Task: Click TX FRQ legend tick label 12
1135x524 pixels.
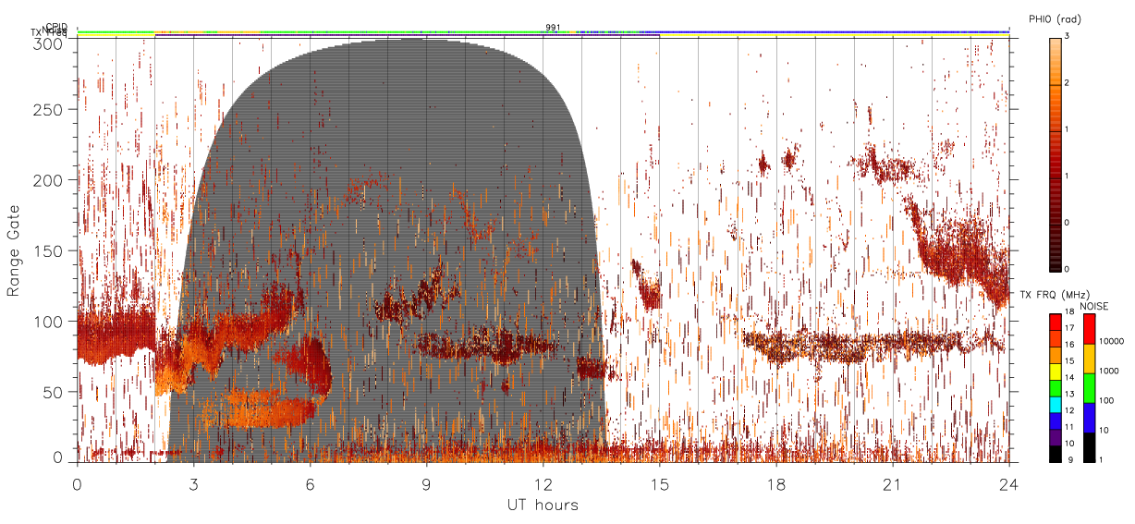Action: [x=1069, y=410]
